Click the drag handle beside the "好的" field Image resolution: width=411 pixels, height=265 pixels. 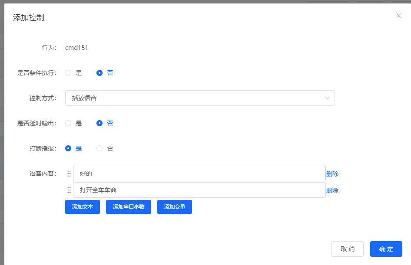pyautogui.click(x=69, y=173)
